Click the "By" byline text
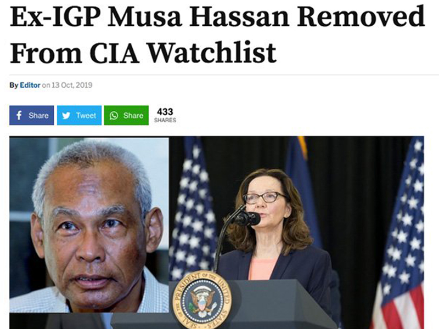Screen dimensions: 439x329 click(x=14, y=85)
